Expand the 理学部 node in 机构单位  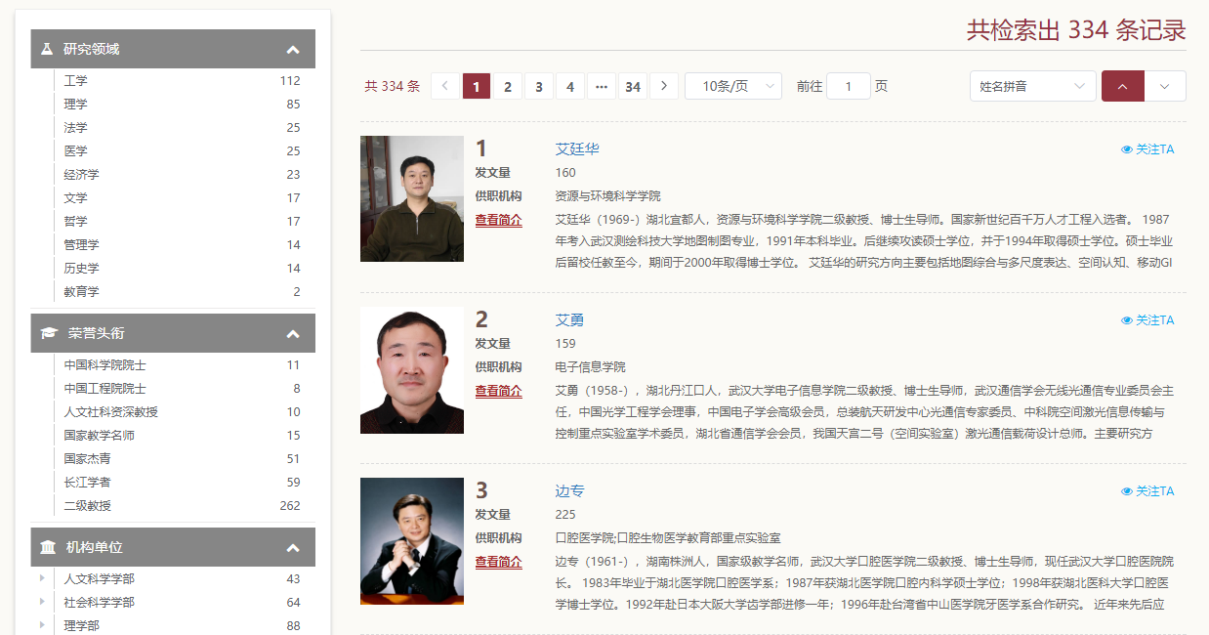(x=40, y=625)
